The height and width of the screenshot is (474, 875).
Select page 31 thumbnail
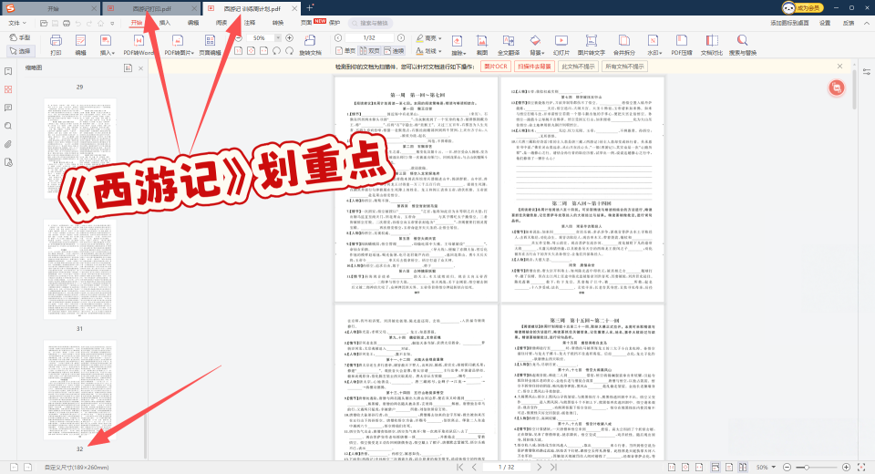(x=80, y=269)
